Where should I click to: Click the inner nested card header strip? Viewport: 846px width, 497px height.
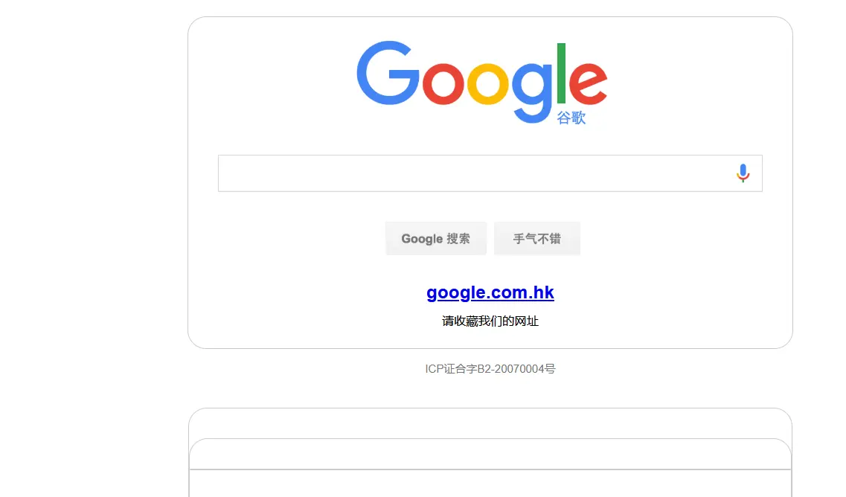pos(490,455)
